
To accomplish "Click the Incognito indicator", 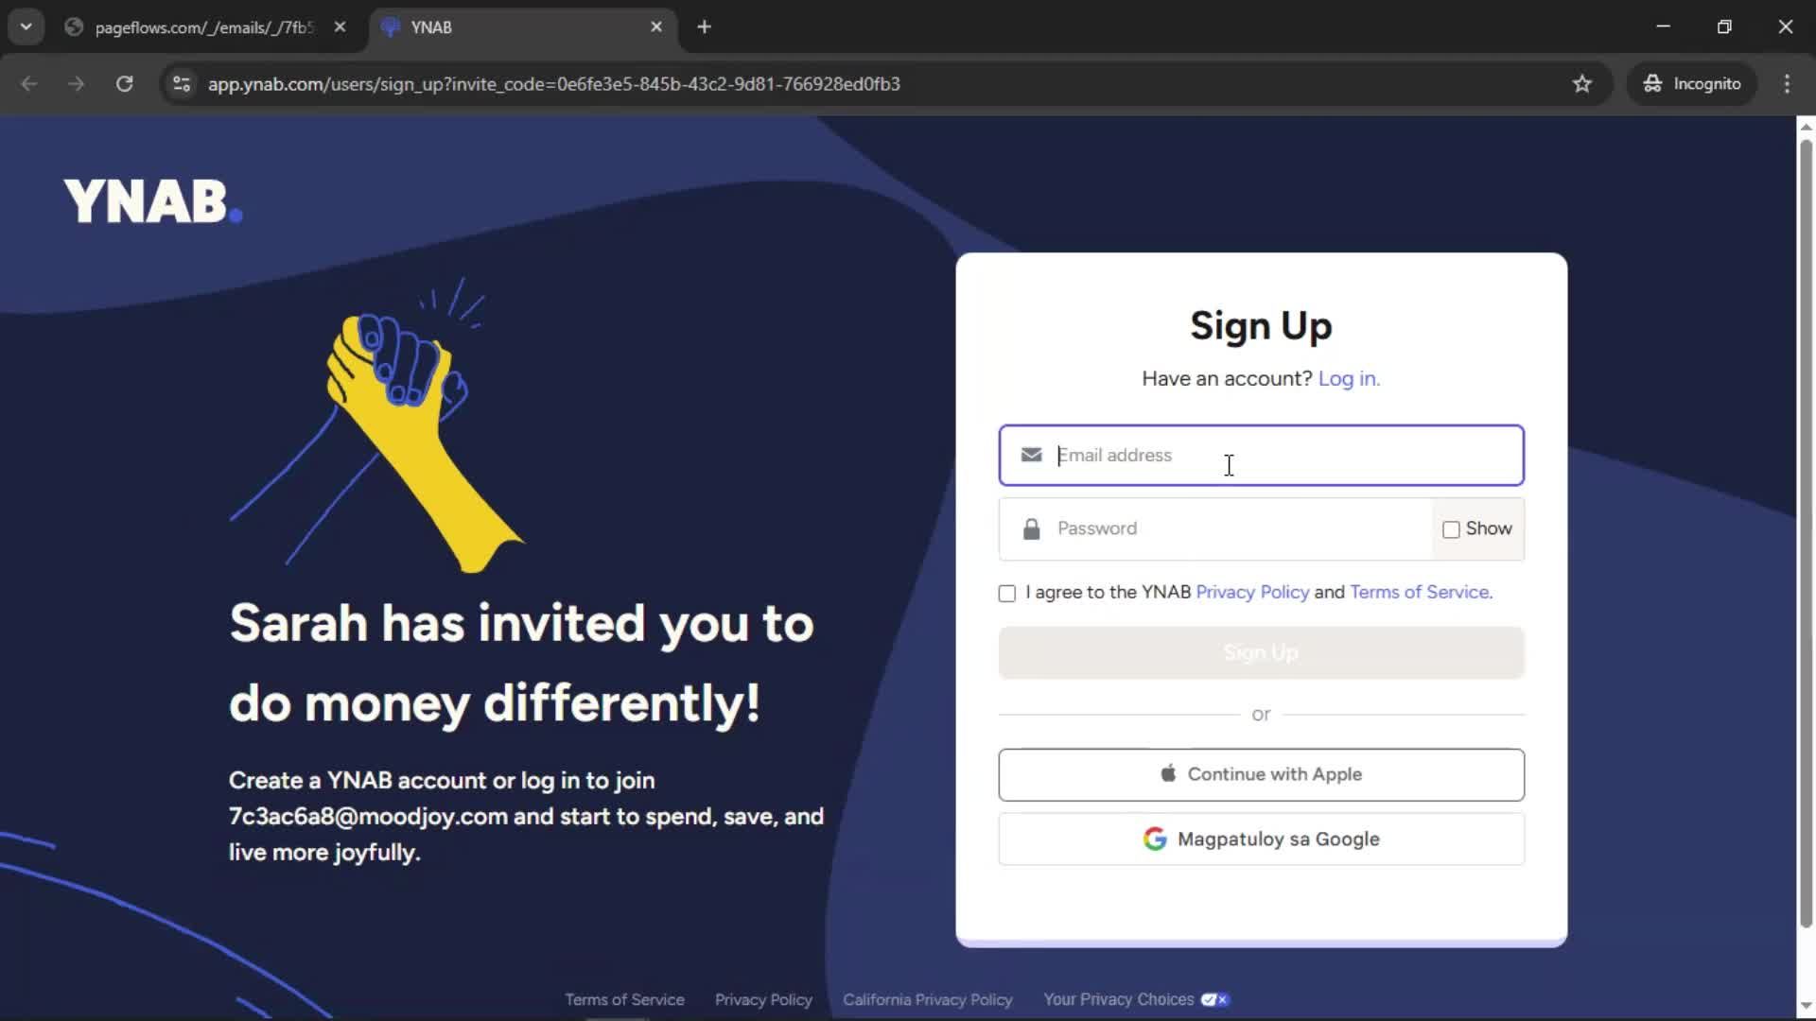I will click(1692, 84).
